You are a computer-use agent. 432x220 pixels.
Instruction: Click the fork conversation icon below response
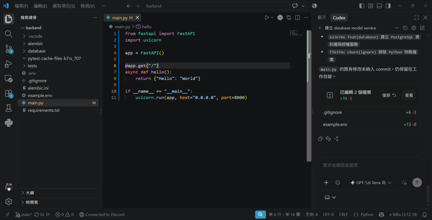[x=336, y=139]
